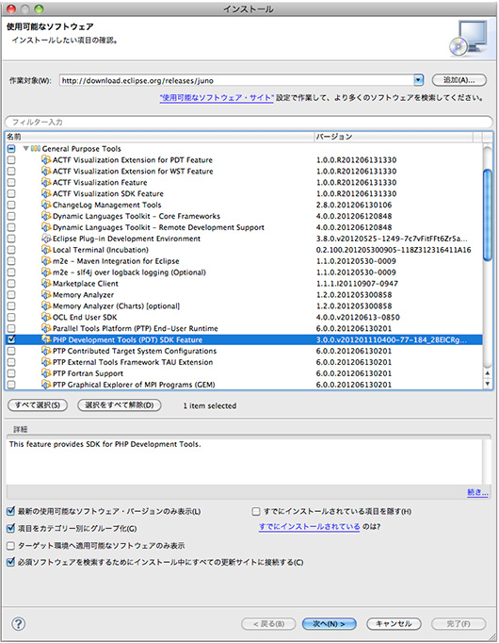The image size is (499, 643).
Task: Select the OCL End User SDK row
Action: click(x=245, y=317)
